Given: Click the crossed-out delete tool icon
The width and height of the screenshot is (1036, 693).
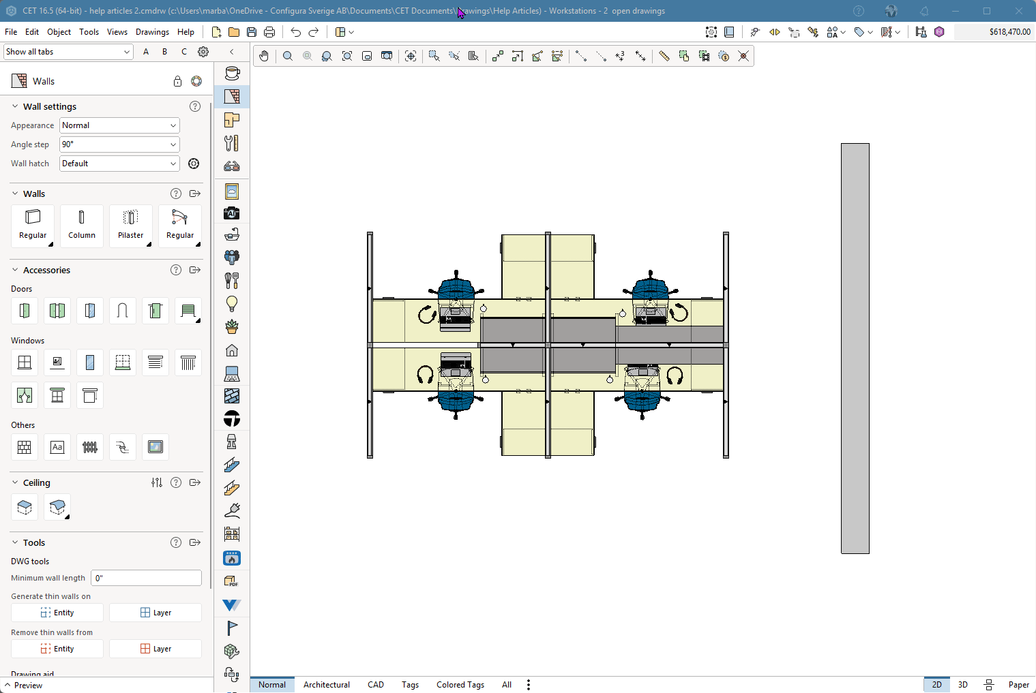Looking at the screenshot, I should [x=743, y=56].
